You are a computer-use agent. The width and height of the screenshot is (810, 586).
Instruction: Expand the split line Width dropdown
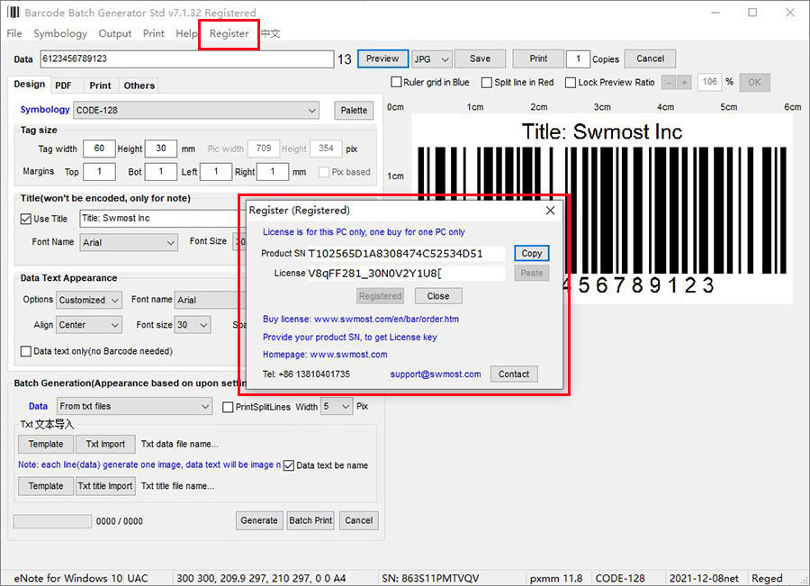337,406
